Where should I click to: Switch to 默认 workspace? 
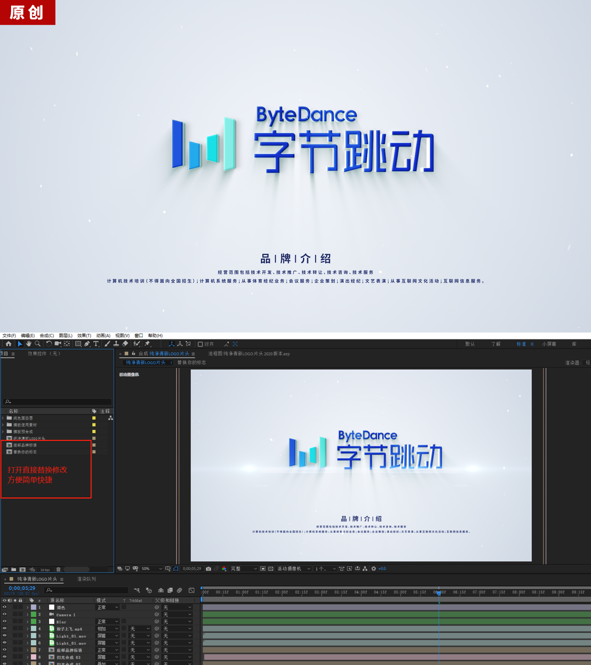pyautogui.click(x=470, y=344)
